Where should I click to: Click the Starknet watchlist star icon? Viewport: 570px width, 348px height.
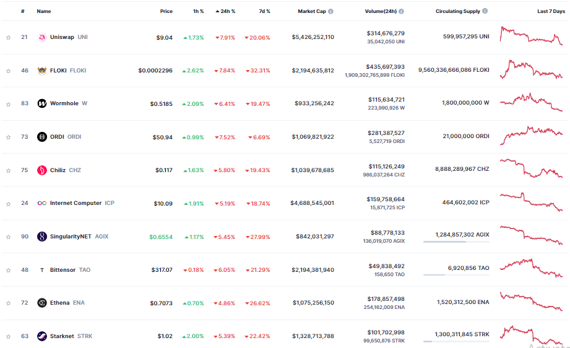(x=9, y=336)
